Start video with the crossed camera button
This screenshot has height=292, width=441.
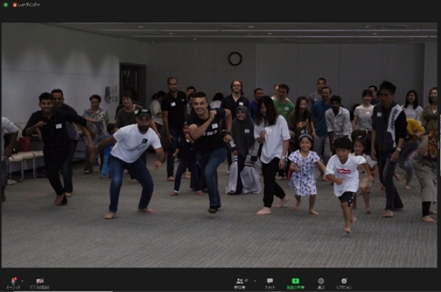pos(39,283)
